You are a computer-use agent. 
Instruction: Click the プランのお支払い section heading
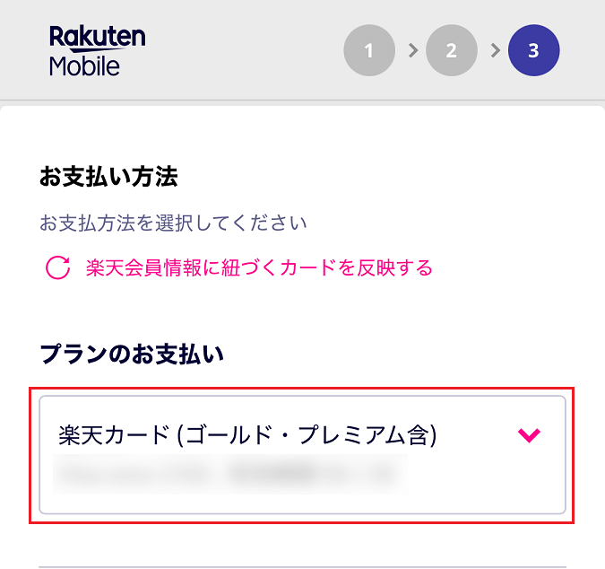[x=132, y=355]
